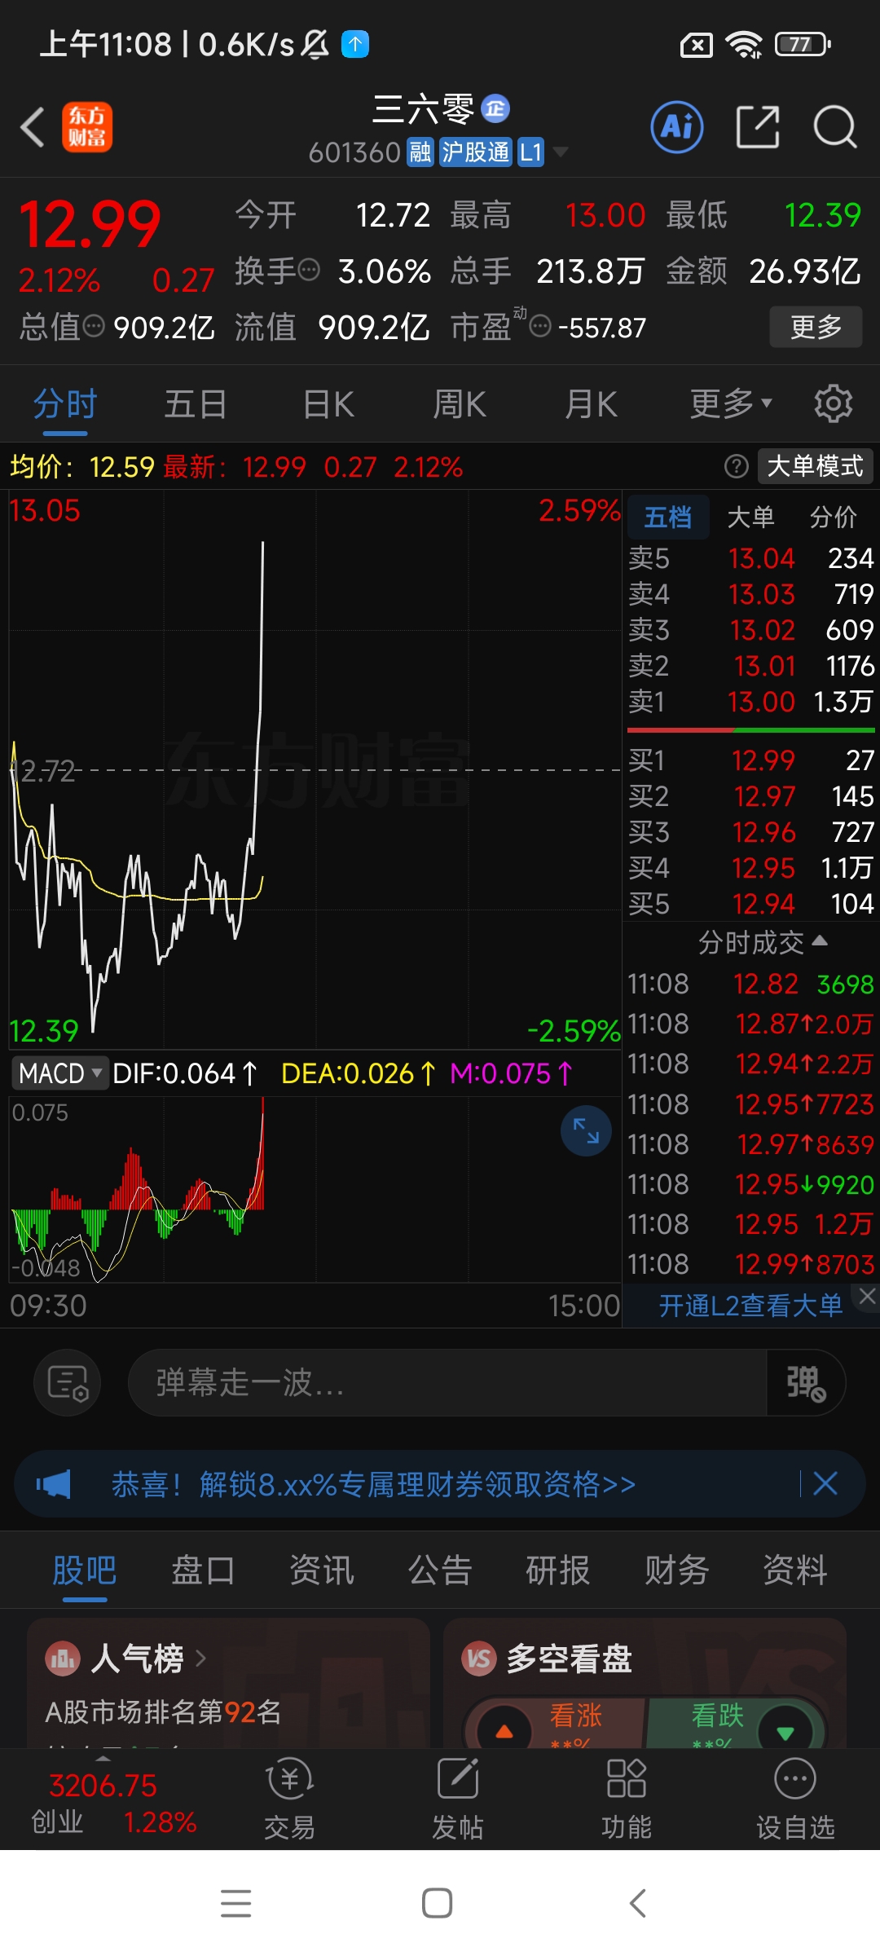Switch to the 月K chart tab
The width and height of the screenshot is (880, 1956).
tap(592, 403)
